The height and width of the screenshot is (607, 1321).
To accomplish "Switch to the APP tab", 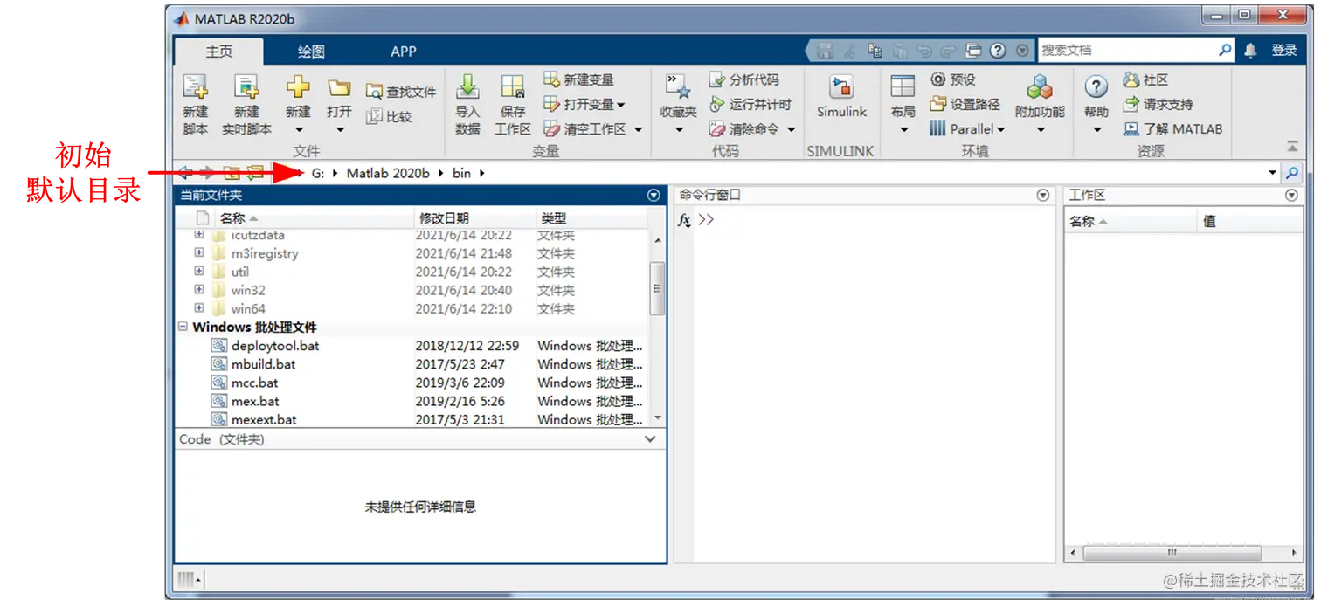I will pyautogui.click(x=404, y=52).
